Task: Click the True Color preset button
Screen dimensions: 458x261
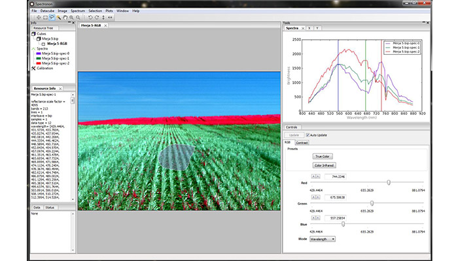Action: pyautogui.click(x=322, y=157)
